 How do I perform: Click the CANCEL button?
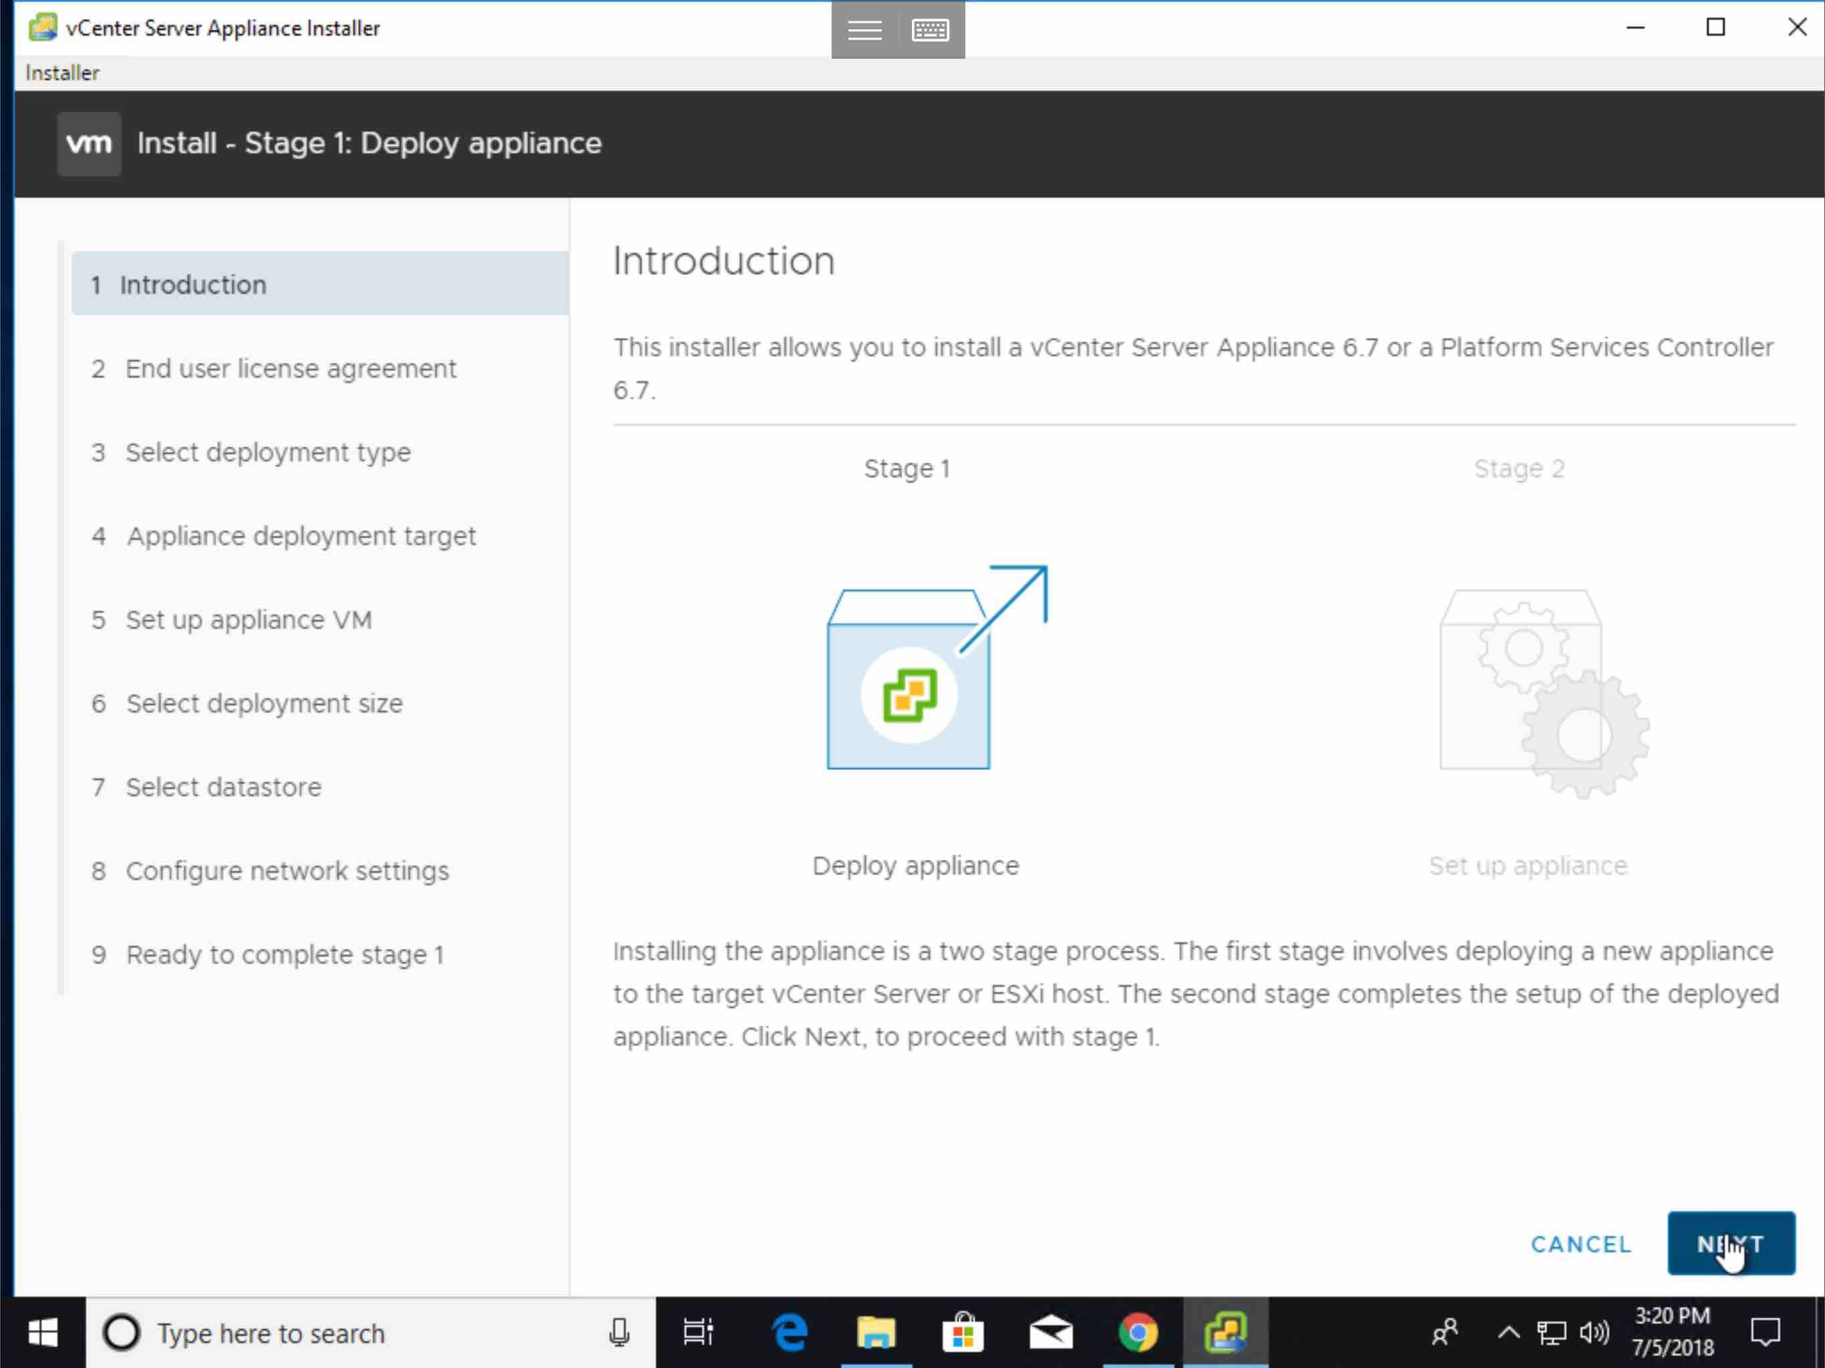coord(1581,1243)
